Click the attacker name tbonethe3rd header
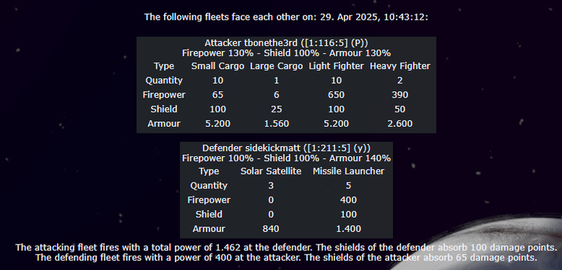 pyautogui.click(x=286, y=43)
